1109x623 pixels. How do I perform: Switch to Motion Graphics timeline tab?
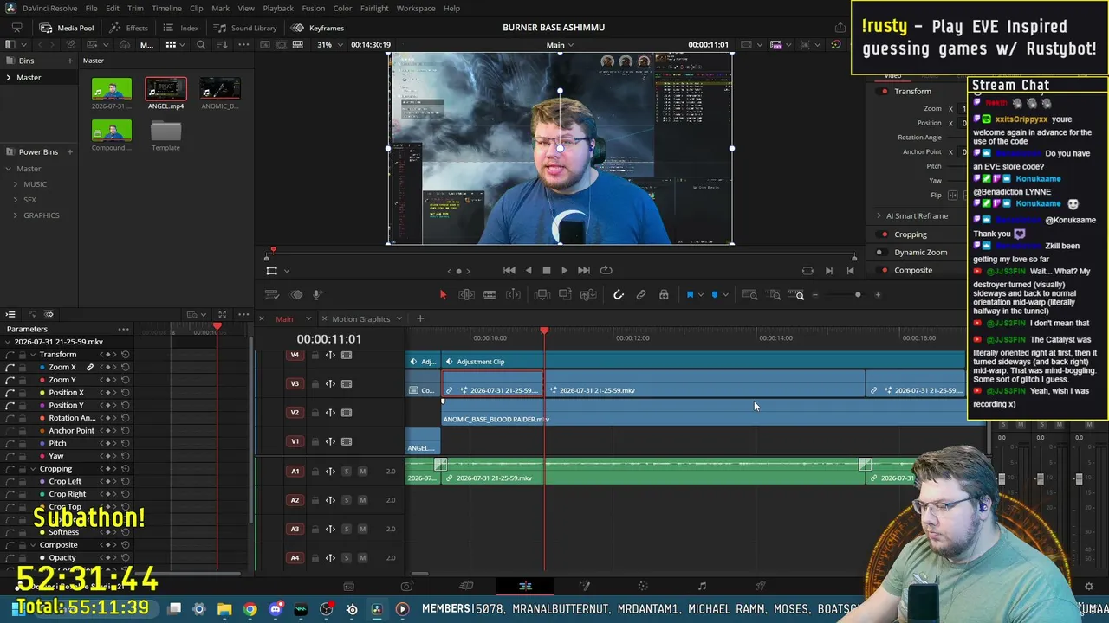coord(361,319)
